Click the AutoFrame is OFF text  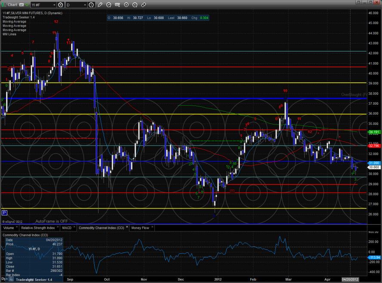click(x=52, y=221)
